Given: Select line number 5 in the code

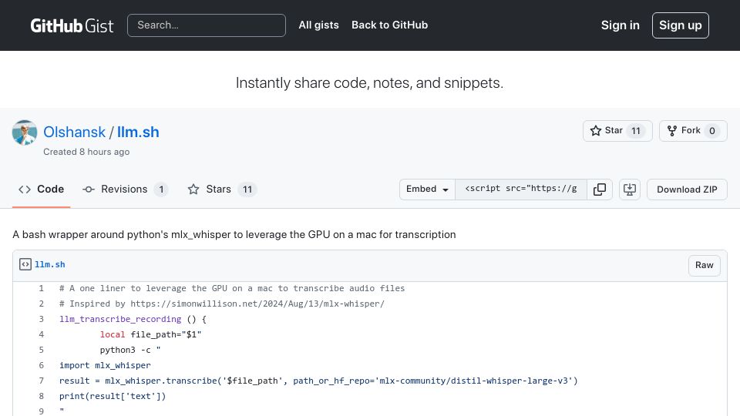Looking at the screenshot, I should point(41,350).
